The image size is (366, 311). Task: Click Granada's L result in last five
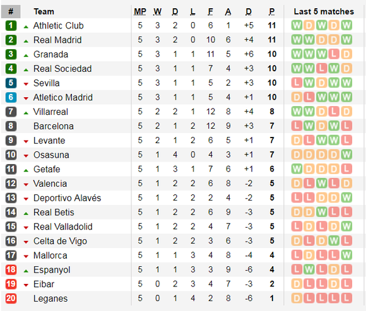pos(334,54)
